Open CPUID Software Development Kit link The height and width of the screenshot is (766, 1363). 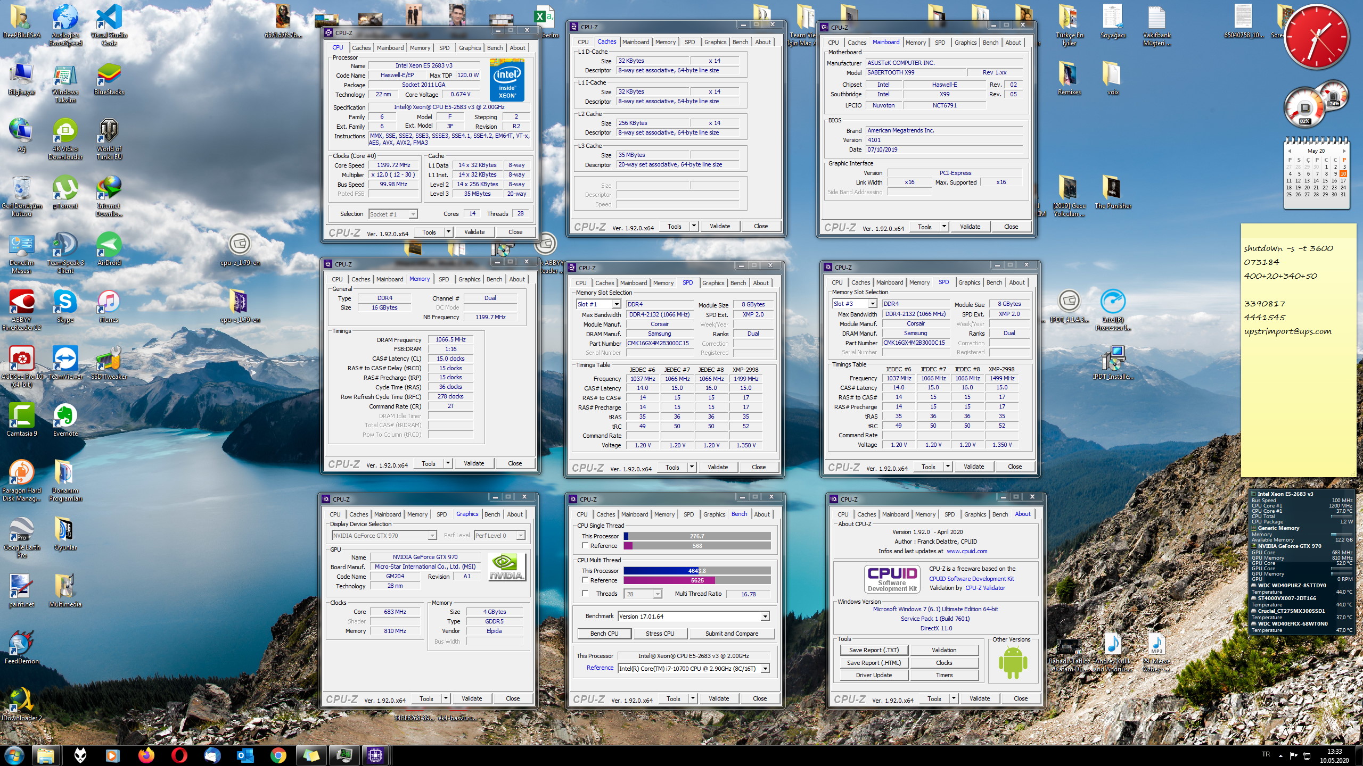(971, 579)
